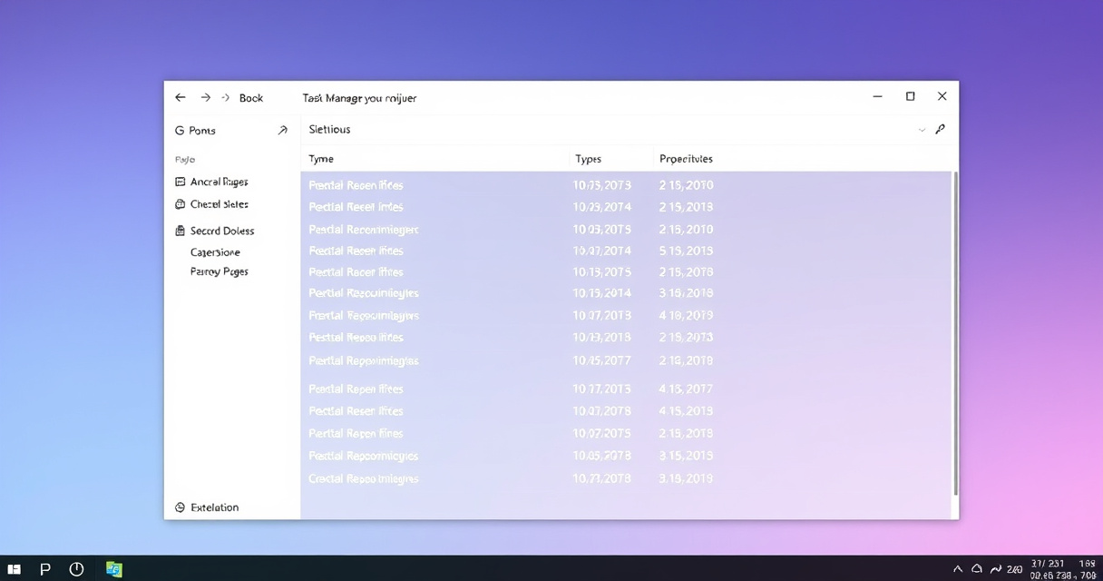The width and height of the screenshot is (1103, 581).
Task: Click the Propcitules column header
Action: pos(686,159)
